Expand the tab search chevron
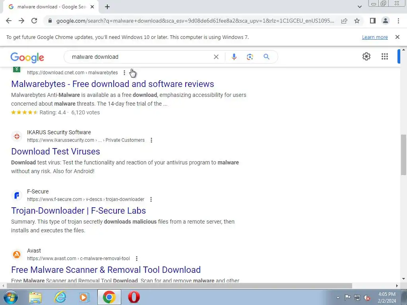 [x=359, y=7]
